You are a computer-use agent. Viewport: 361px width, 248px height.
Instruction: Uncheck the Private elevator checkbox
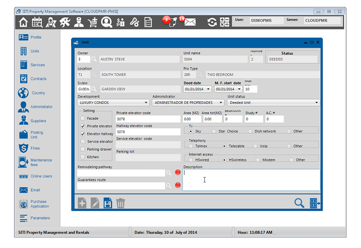click(x=83, y=126)
